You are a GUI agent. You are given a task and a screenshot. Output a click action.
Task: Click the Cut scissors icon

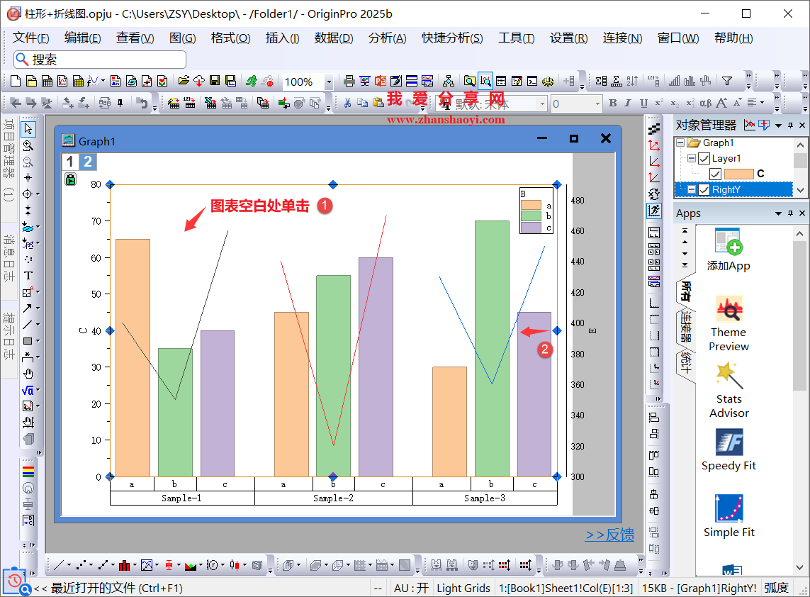pos(347,104)
